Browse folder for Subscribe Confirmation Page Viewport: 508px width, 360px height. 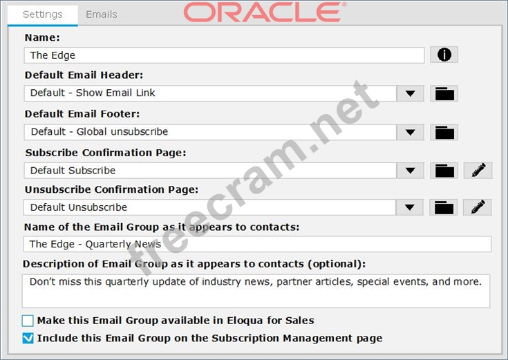click(x=444, y=171)
